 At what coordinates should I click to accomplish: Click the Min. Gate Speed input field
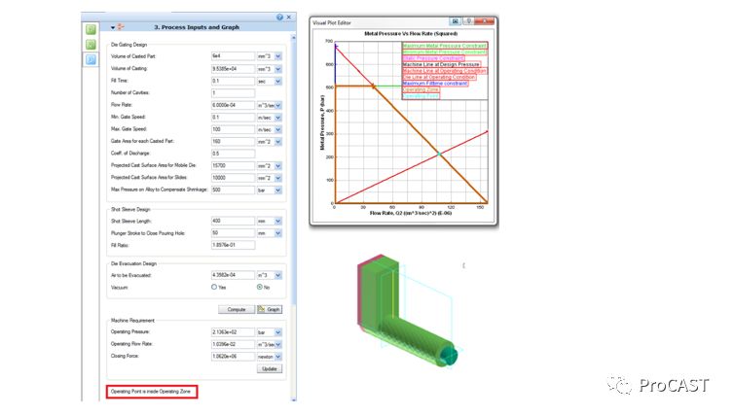233,118
